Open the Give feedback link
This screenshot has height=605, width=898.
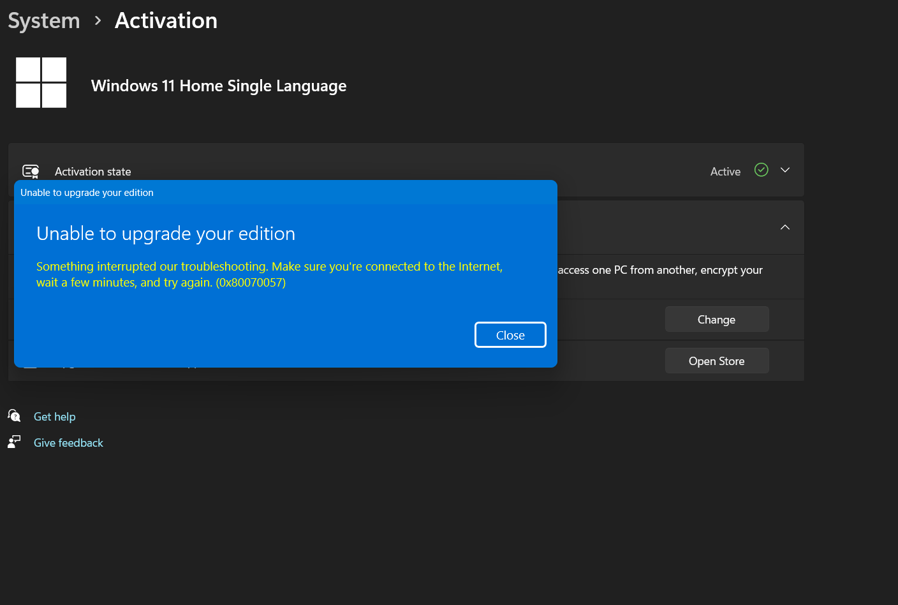[68, 442]
